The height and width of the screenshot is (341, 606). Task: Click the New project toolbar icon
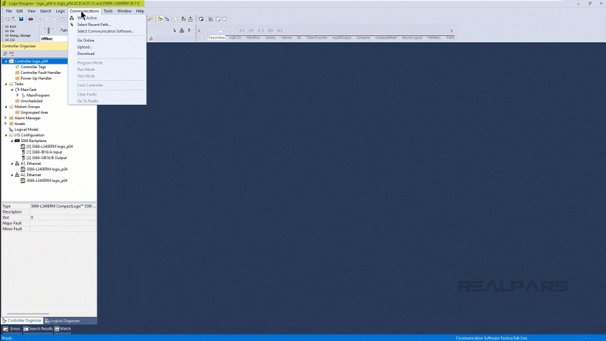click(x=8, y=19)
